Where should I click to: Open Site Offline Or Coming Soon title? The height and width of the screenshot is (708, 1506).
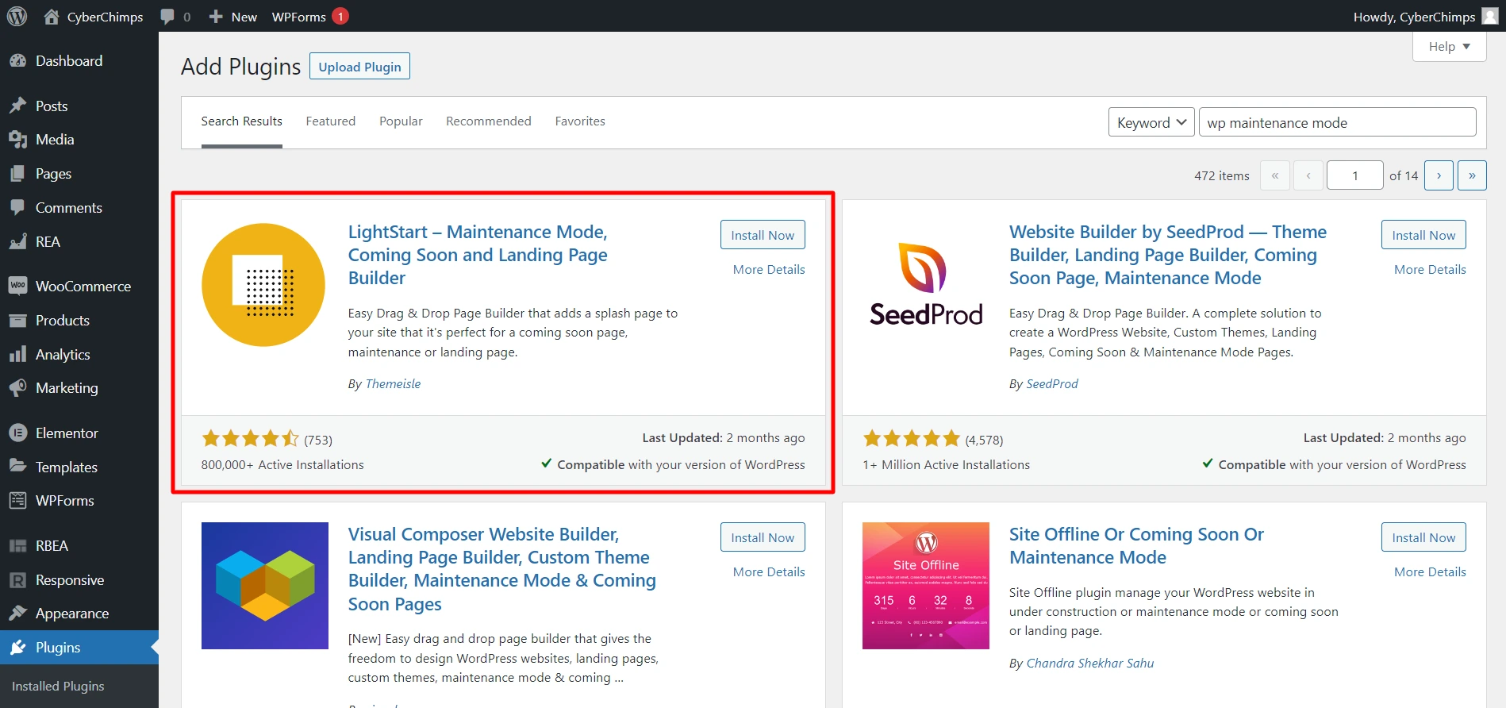click(1136, 546)
